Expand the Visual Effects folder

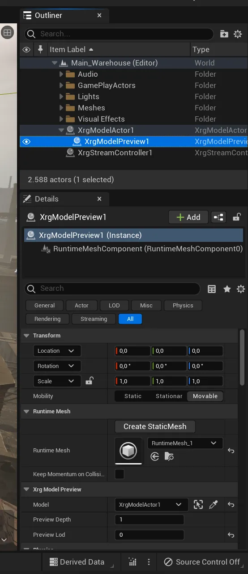coord(62,119)
